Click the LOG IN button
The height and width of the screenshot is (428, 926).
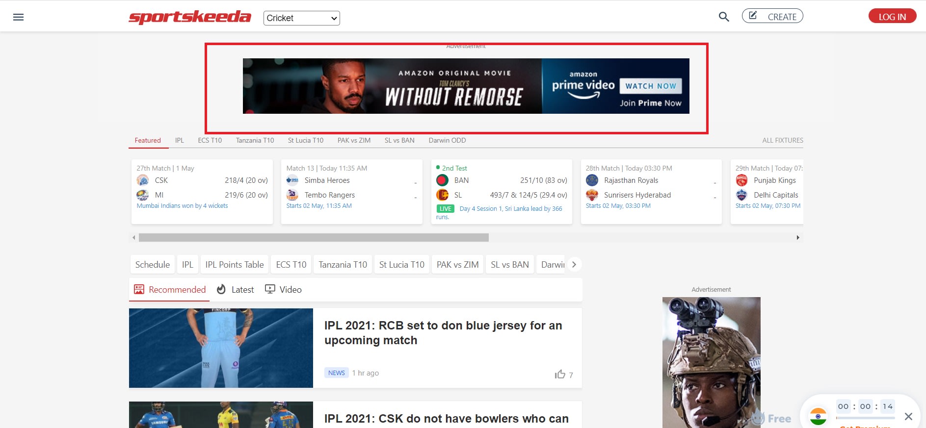[x=892, y=16]
